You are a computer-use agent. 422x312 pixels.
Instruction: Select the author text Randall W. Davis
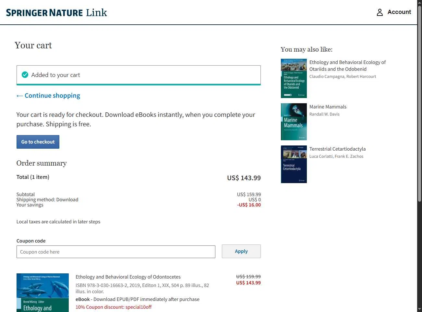pos(324,114)
